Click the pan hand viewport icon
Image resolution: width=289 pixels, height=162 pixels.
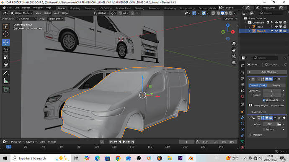[234, 50]
